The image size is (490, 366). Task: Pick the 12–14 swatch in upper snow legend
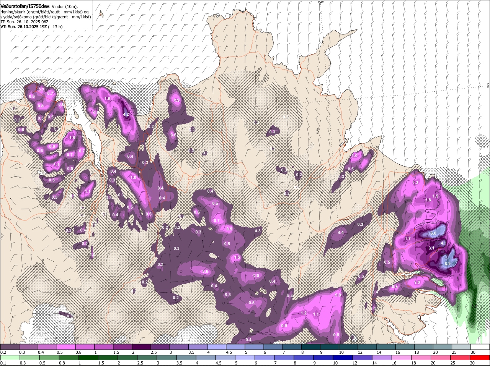[367, 347]
